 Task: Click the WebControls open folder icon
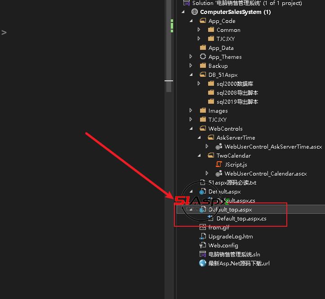tap(203, 128)
